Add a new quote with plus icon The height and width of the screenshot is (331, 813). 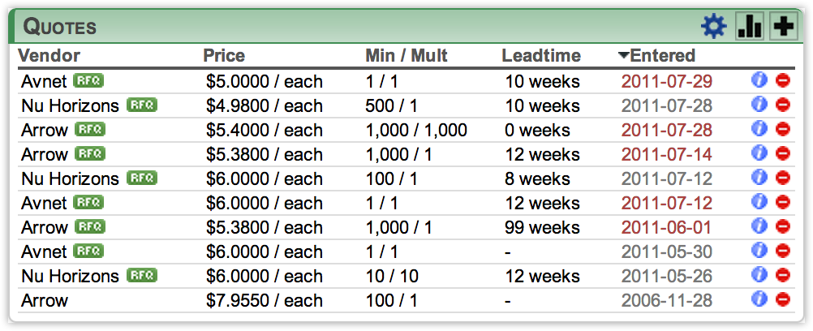click(x=783, y=27)
